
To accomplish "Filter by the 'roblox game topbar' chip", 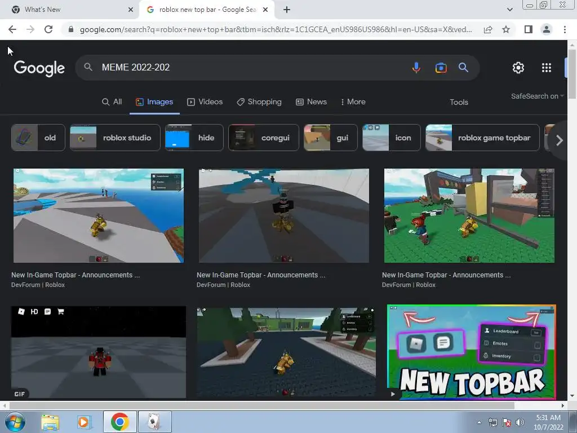I will [x=482, y=138].
